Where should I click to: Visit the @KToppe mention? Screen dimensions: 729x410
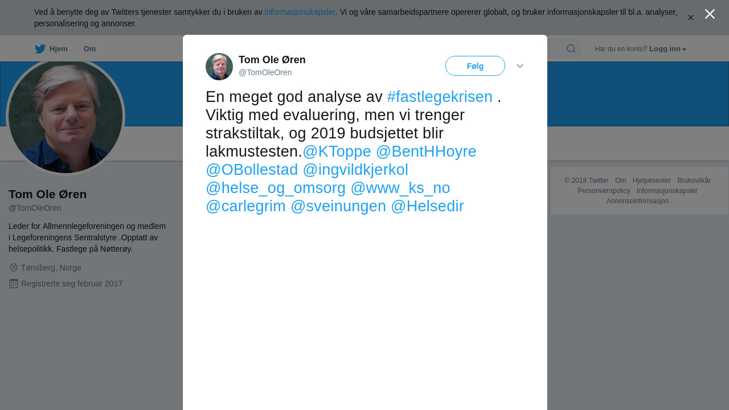point(337,151)
